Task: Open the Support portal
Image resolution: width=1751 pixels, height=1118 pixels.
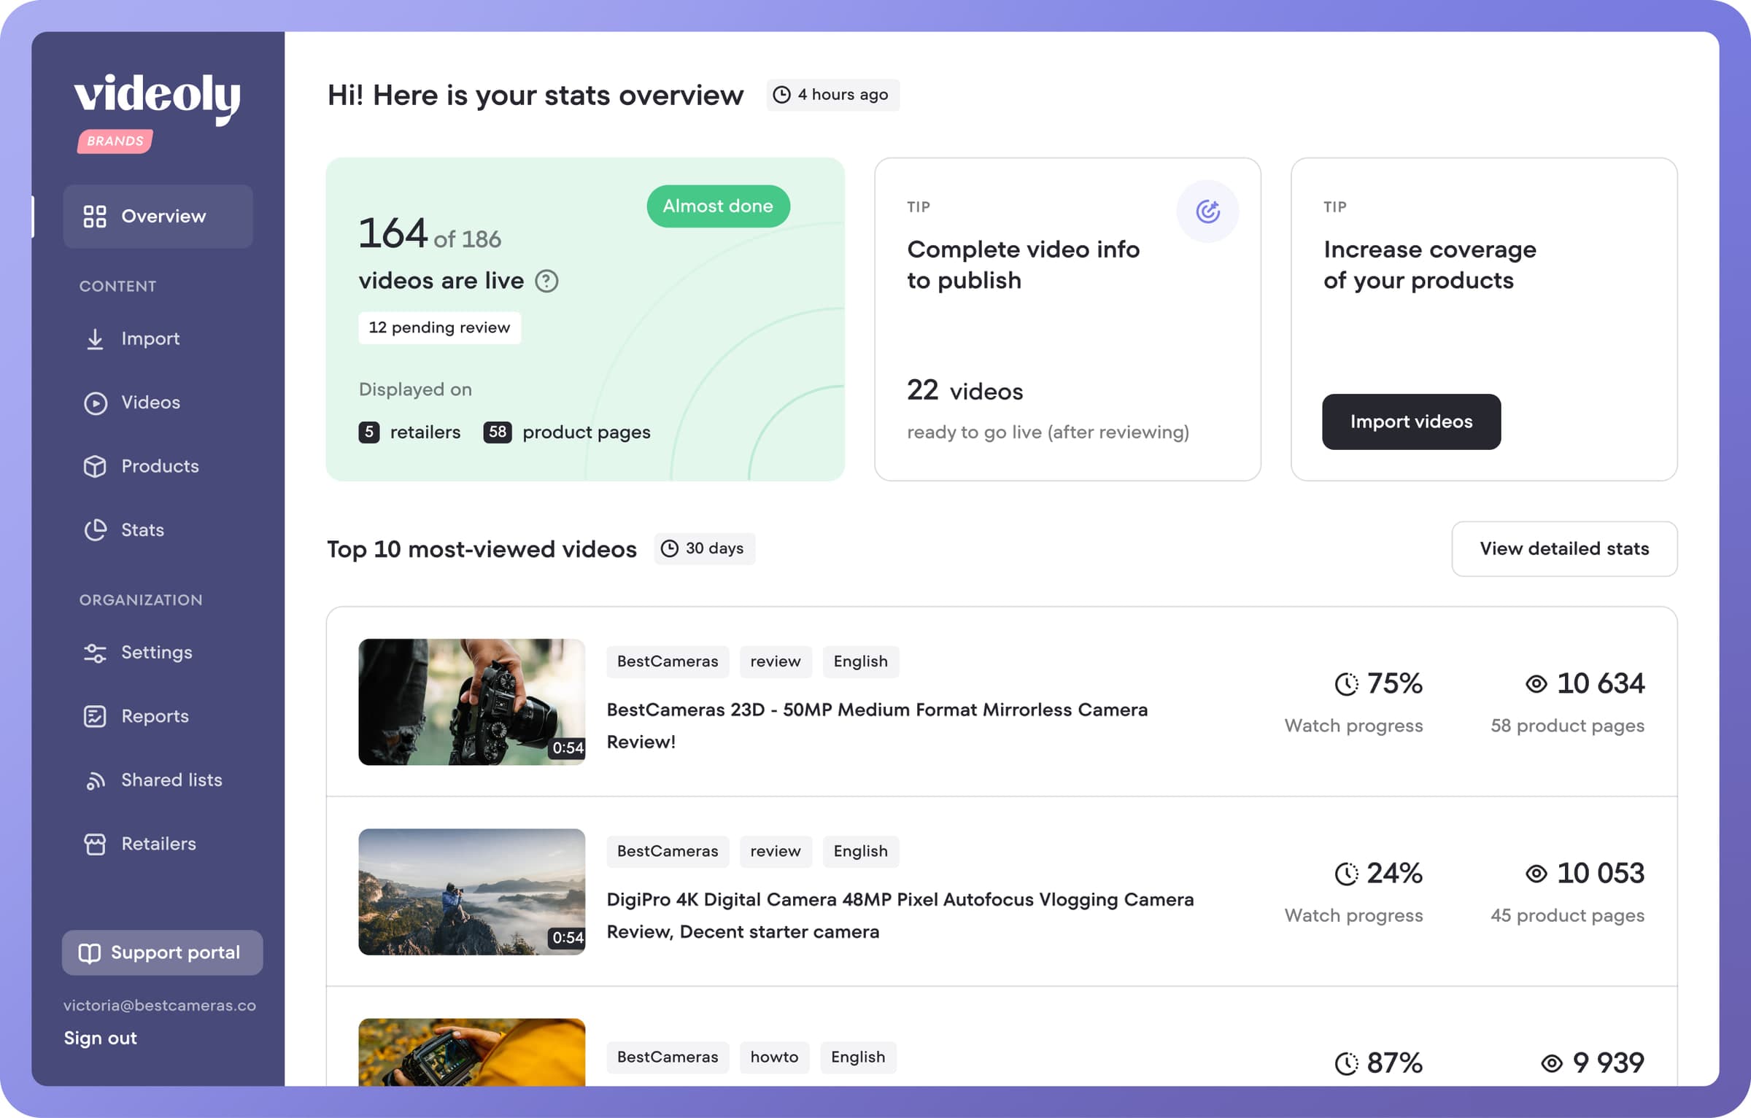Action: [x=162, y=952]
